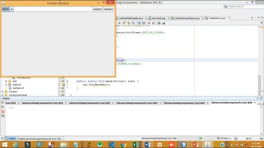Click the Output panel vertical scrollbar
Screen dimensions: 264x148
pyautogui.click(x=262, y=120)
